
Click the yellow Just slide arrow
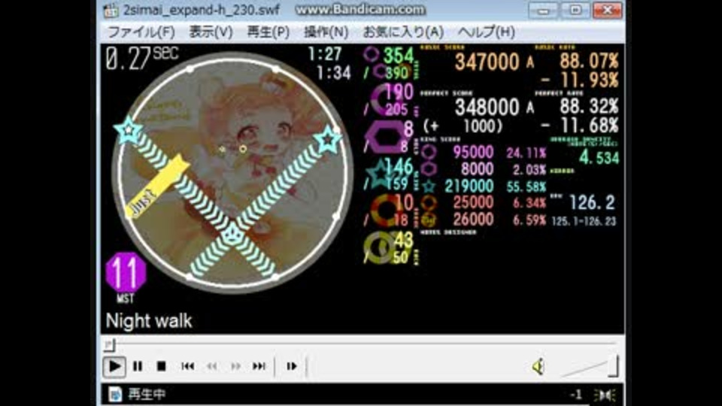click(157, 186)
